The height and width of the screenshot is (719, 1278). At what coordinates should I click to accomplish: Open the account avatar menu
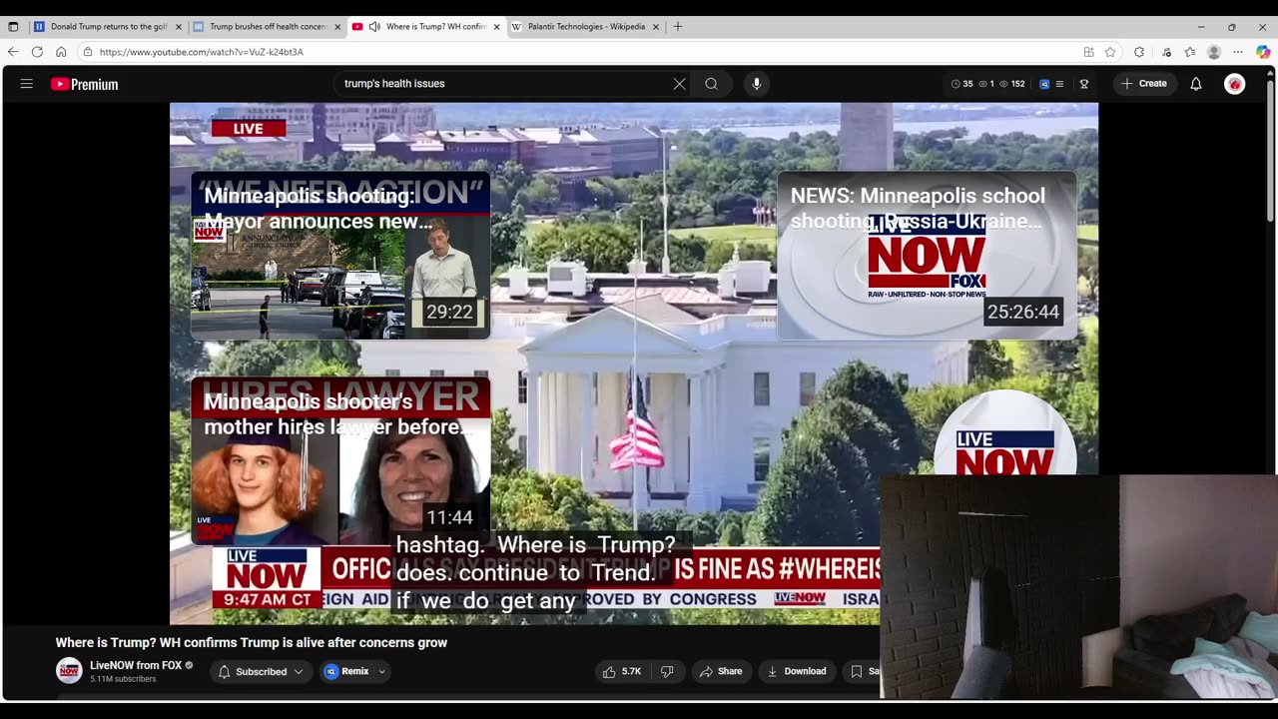[x=1235, y=84]
